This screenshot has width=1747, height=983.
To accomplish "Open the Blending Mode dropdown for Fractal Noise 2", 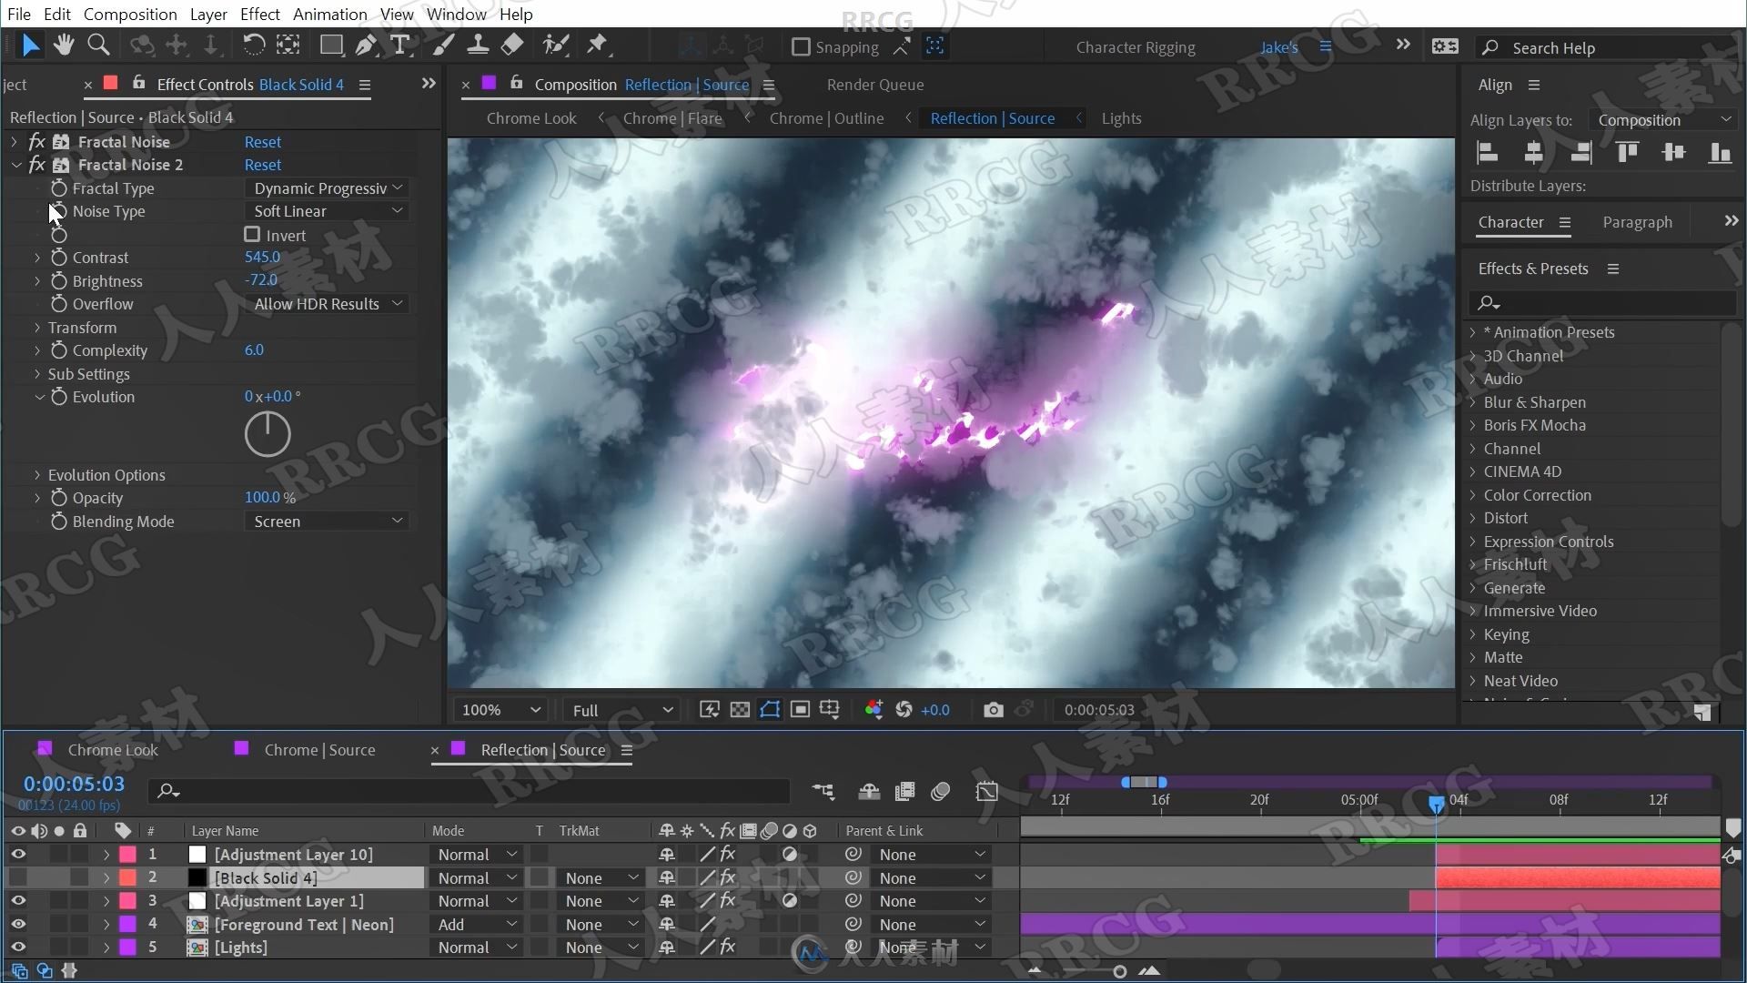I will pos(323,521).
